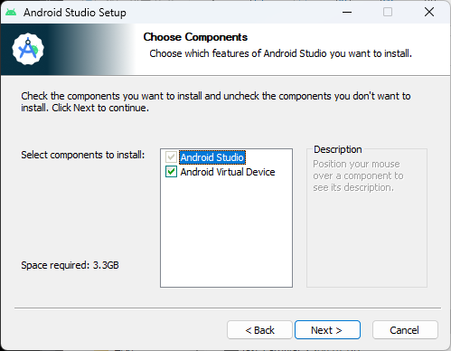Click the 'Space required: 3.3GB' text
This screenshot has width=451, height=351.
click(x=70, y=265)
